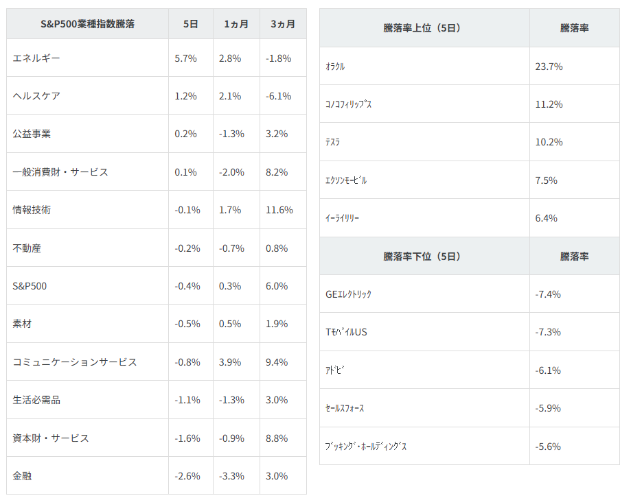Click the S&P500業種指数騰落 table header

click(x=87, y=24)
